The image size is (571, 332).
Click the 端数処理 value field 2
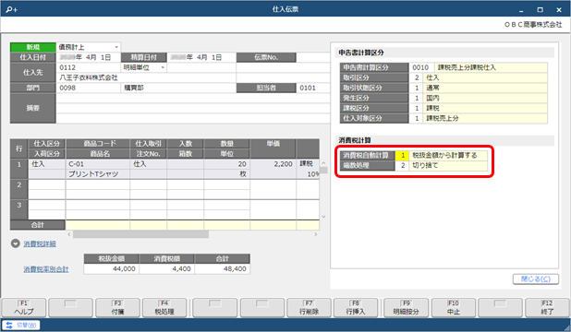coord(403,165)
